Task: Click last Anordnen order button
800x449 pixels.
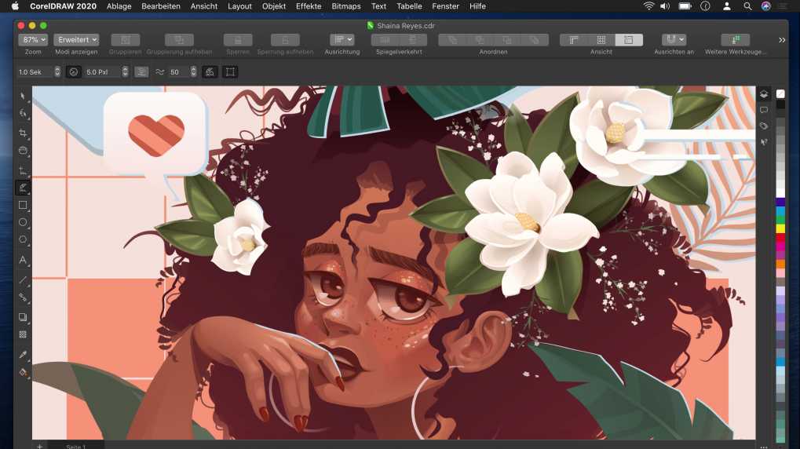Action: (x=535, y=40)
